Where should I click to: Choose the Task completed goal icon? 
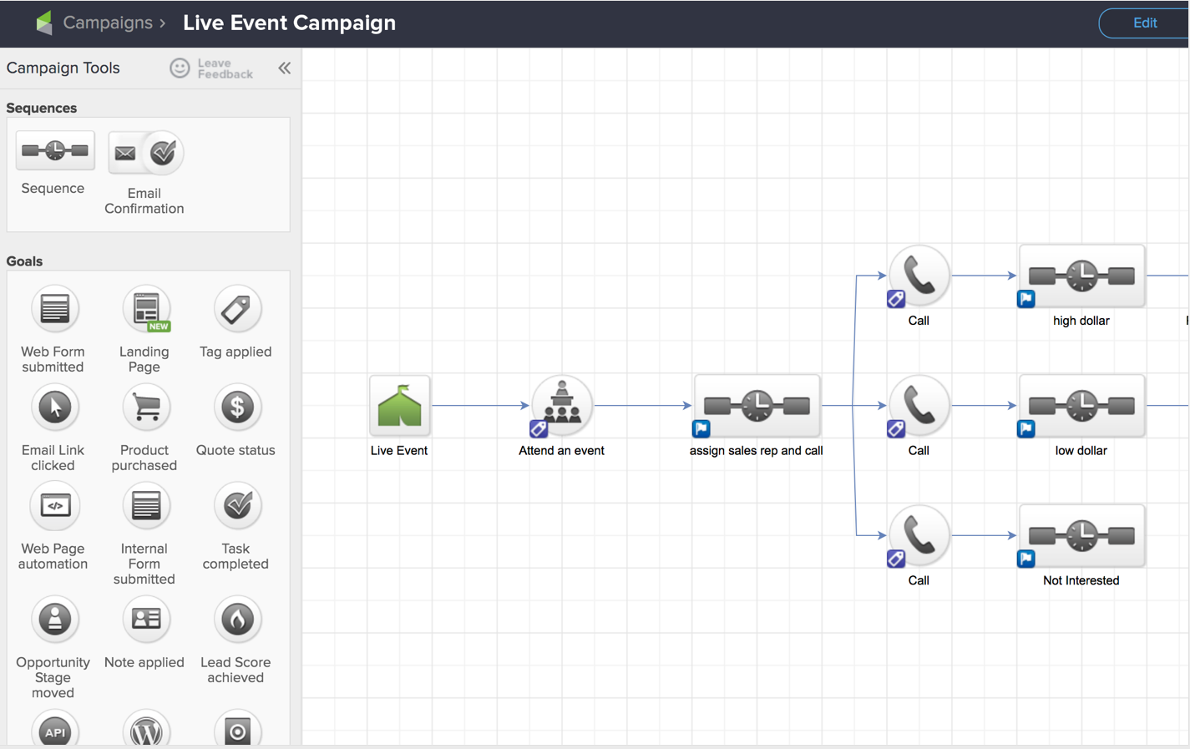coord(237,506)
